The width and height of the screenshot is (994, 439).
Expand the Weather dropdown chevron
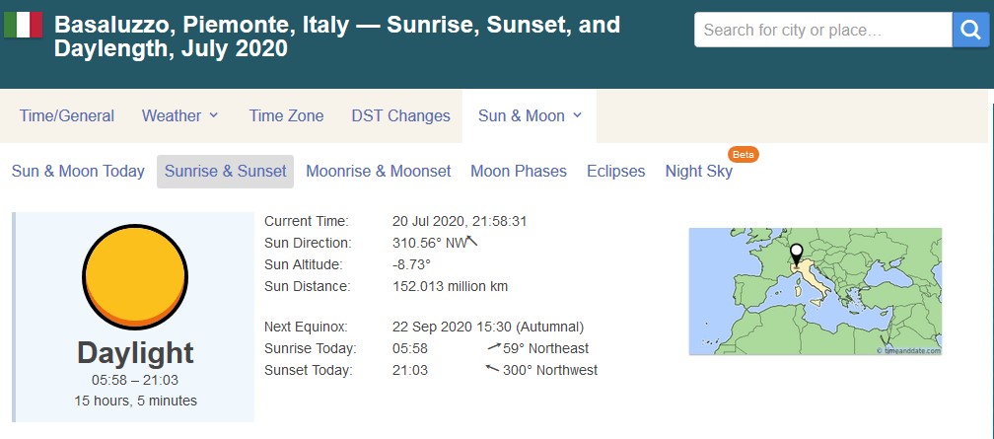(213, 115)
